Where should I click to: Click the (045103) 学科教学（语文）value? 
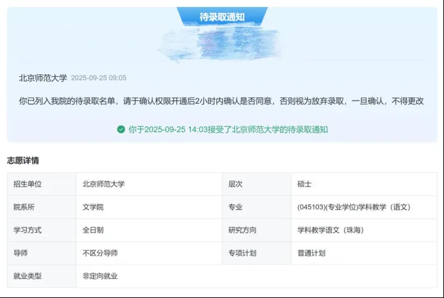pyautogui.click(x=364, y=207)
